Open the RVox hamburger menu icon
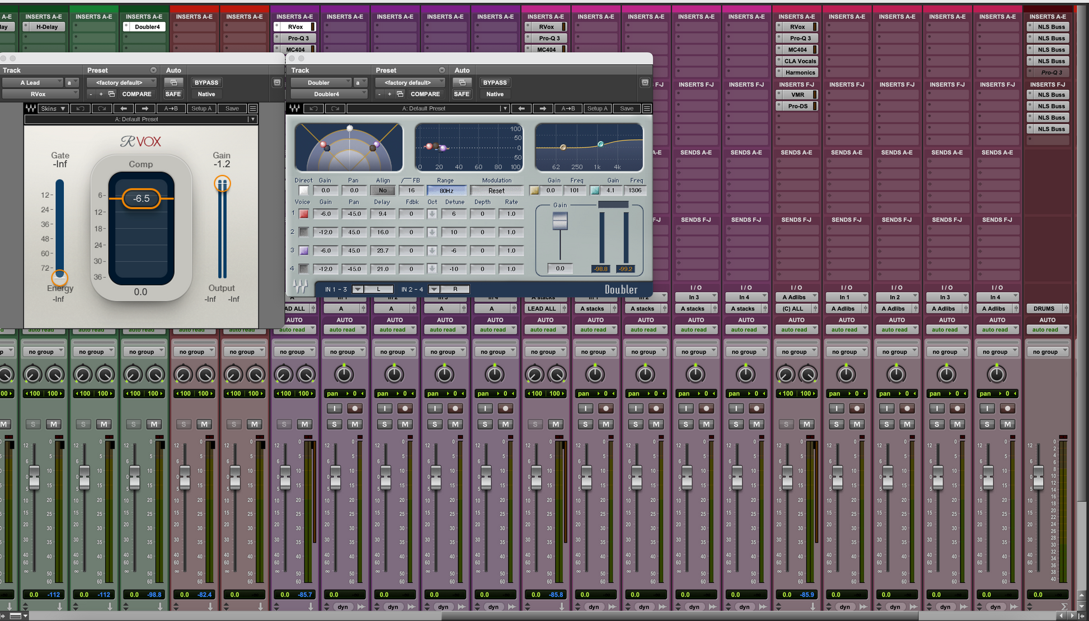This screenshot has width=1089, height=621. tap(253, 108)
